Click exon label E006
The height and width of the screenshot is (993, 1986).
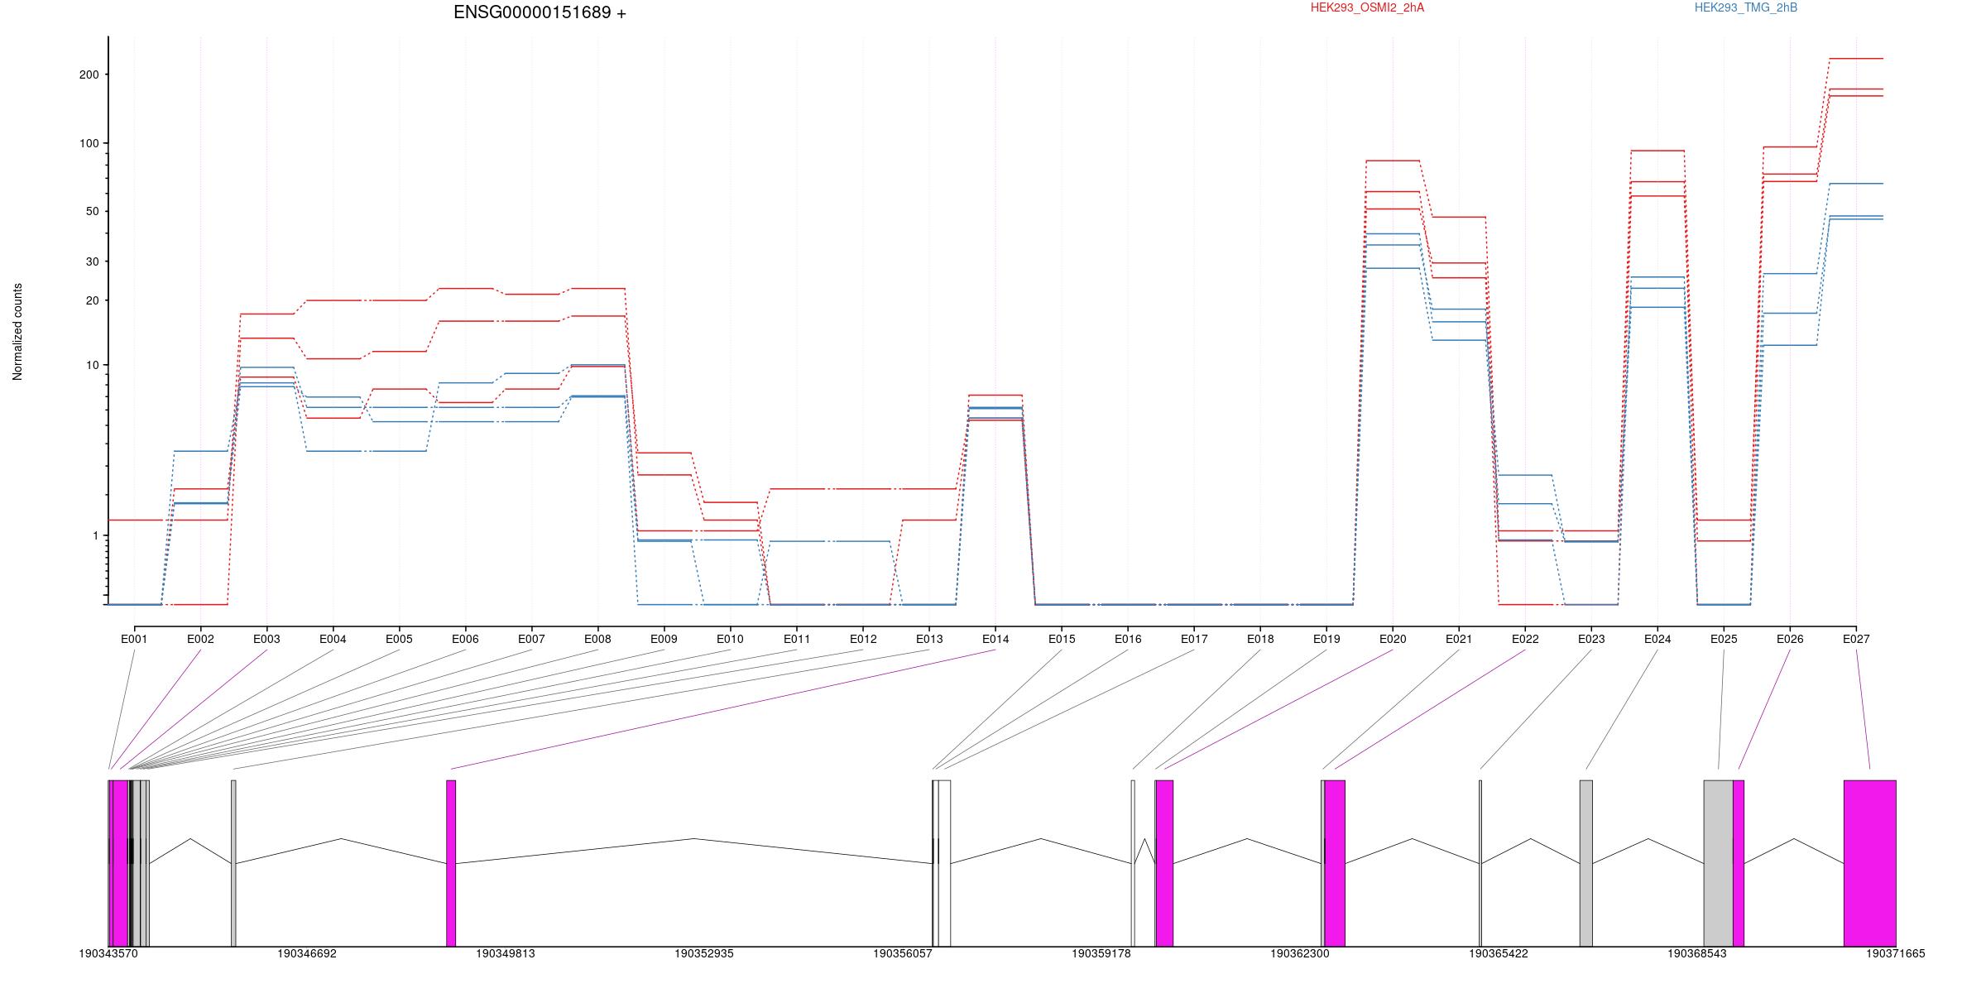[465, 639]
